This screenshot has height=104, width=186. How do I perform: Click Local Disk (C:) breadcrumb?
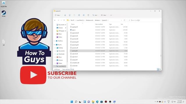80,20
